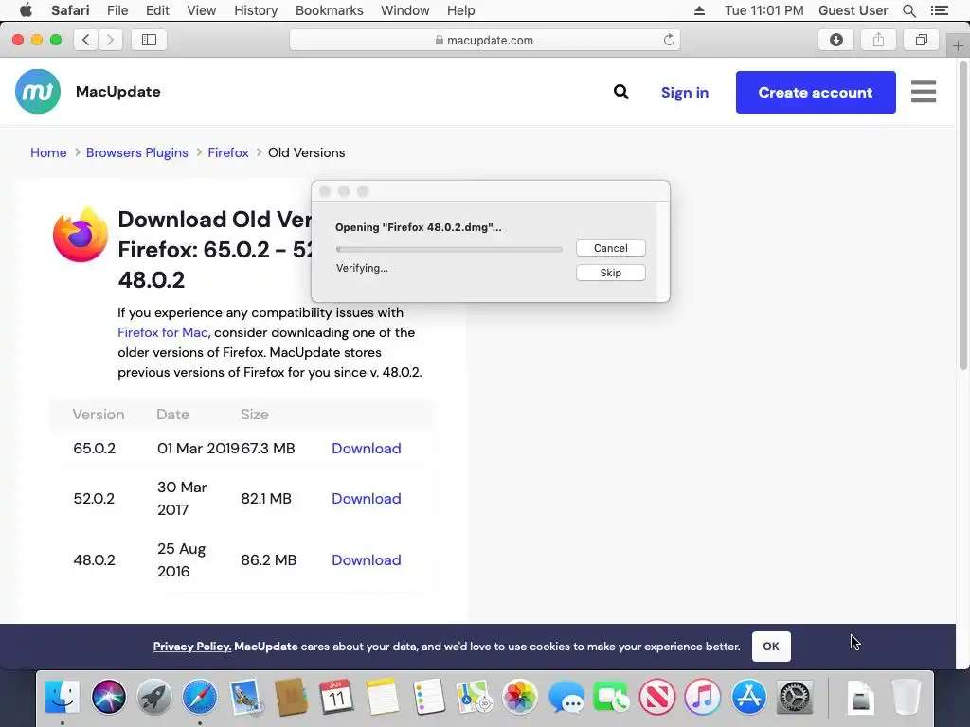Screen dimensions: 970x727
Task: Open the Edit menu
Action: click(x=157, y=10)
